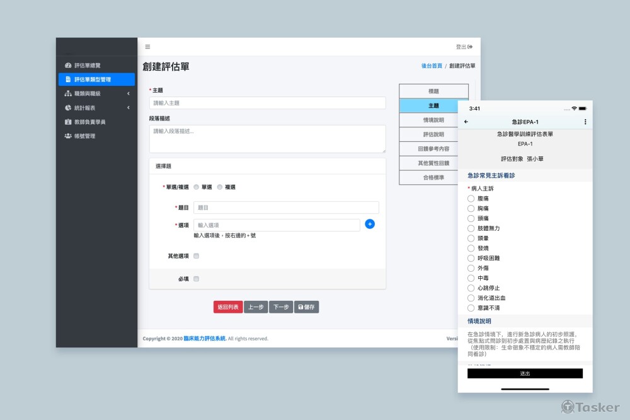Image resolution: width=630 pixels, height=420 pixels.
Task: Open 教師負責學員 via its address-book icon
Action: tap(67, 122)
